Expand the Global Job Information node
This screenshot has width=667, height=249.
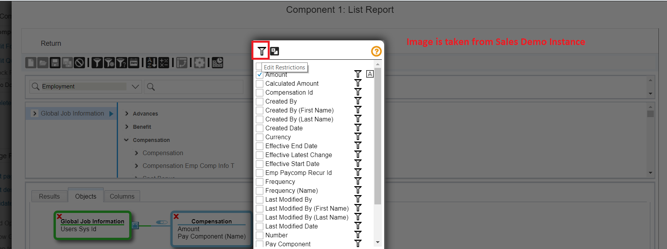[35, 113]
